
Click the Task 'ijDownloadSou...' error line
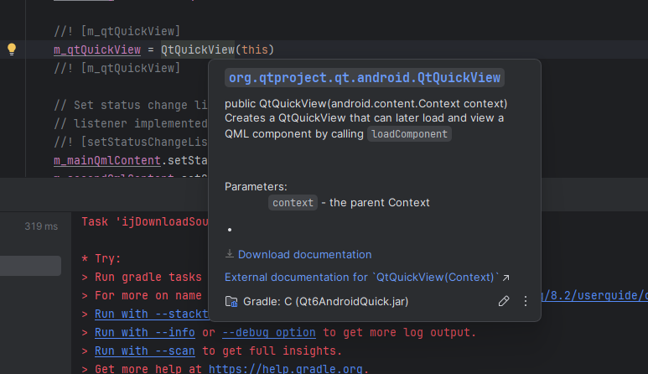pos(145,222)
